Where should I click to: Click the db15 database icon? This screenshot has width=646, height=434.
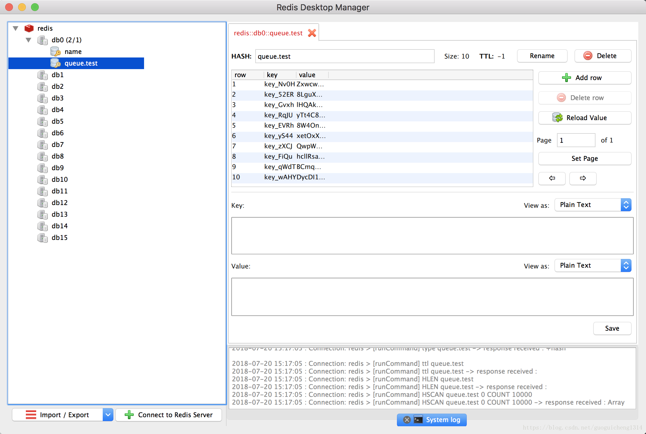coord(43,238)
